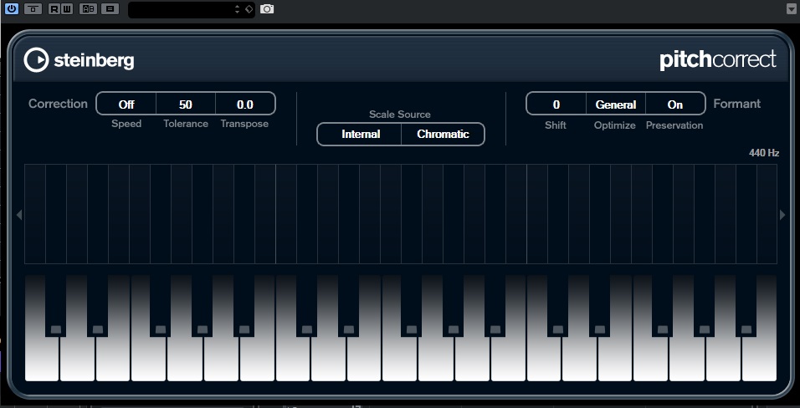Click the icon with horizontal lines next to A/B

click(110, 8)
